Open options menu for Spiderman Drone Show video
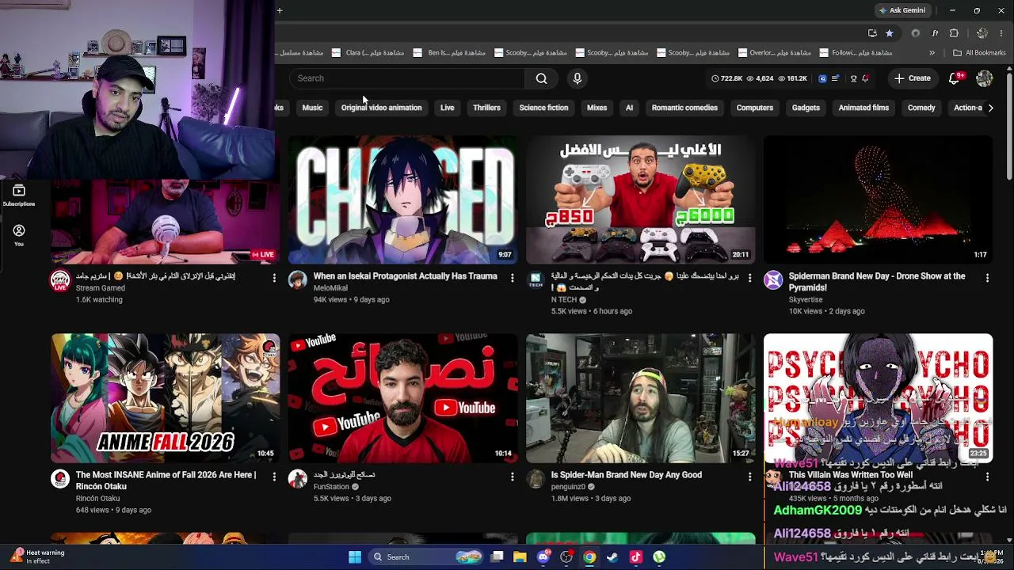Viewport: 1014px width, 570px height. point(987,278)
